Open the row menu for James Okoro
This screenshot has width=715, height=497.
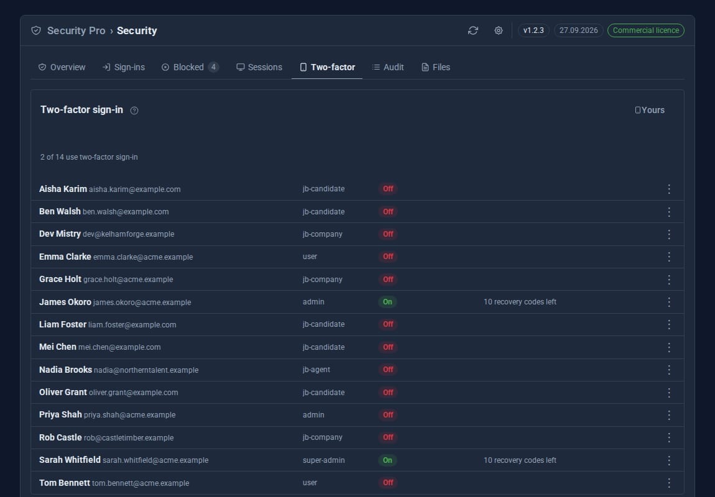tap(669, 302)
